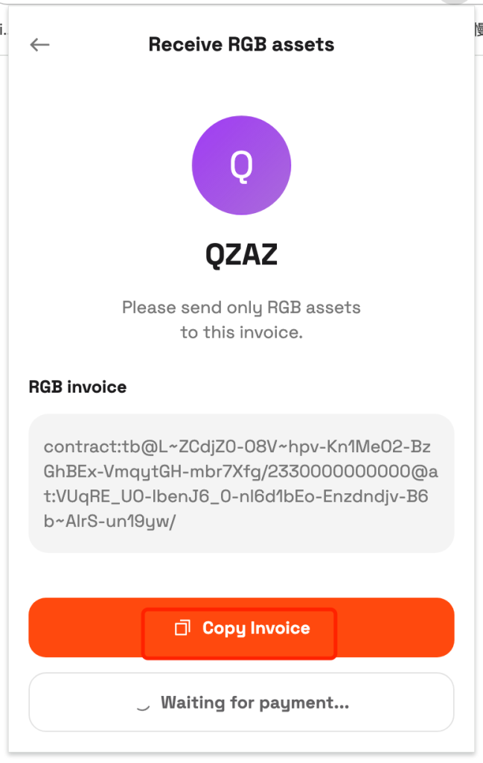The width and height of the screenshot is (483, 763).
Task: Click the 2330000000000 amount in the invoice
Action: click(339, 472)
